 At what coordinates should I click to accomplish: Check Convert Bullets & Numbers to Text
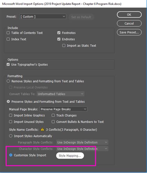point(53,122)
